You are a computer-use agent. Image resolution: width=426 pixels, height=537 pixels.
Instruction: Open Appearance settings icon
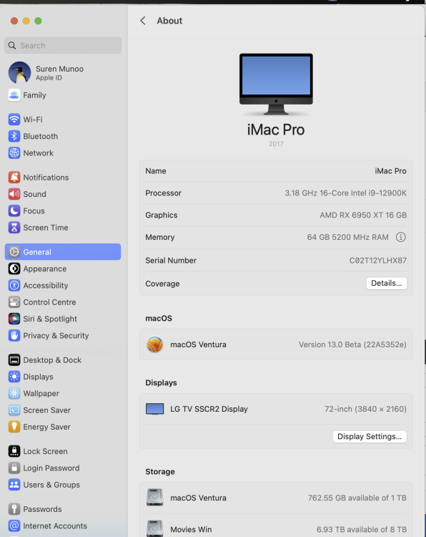click(x=14, y=268)
